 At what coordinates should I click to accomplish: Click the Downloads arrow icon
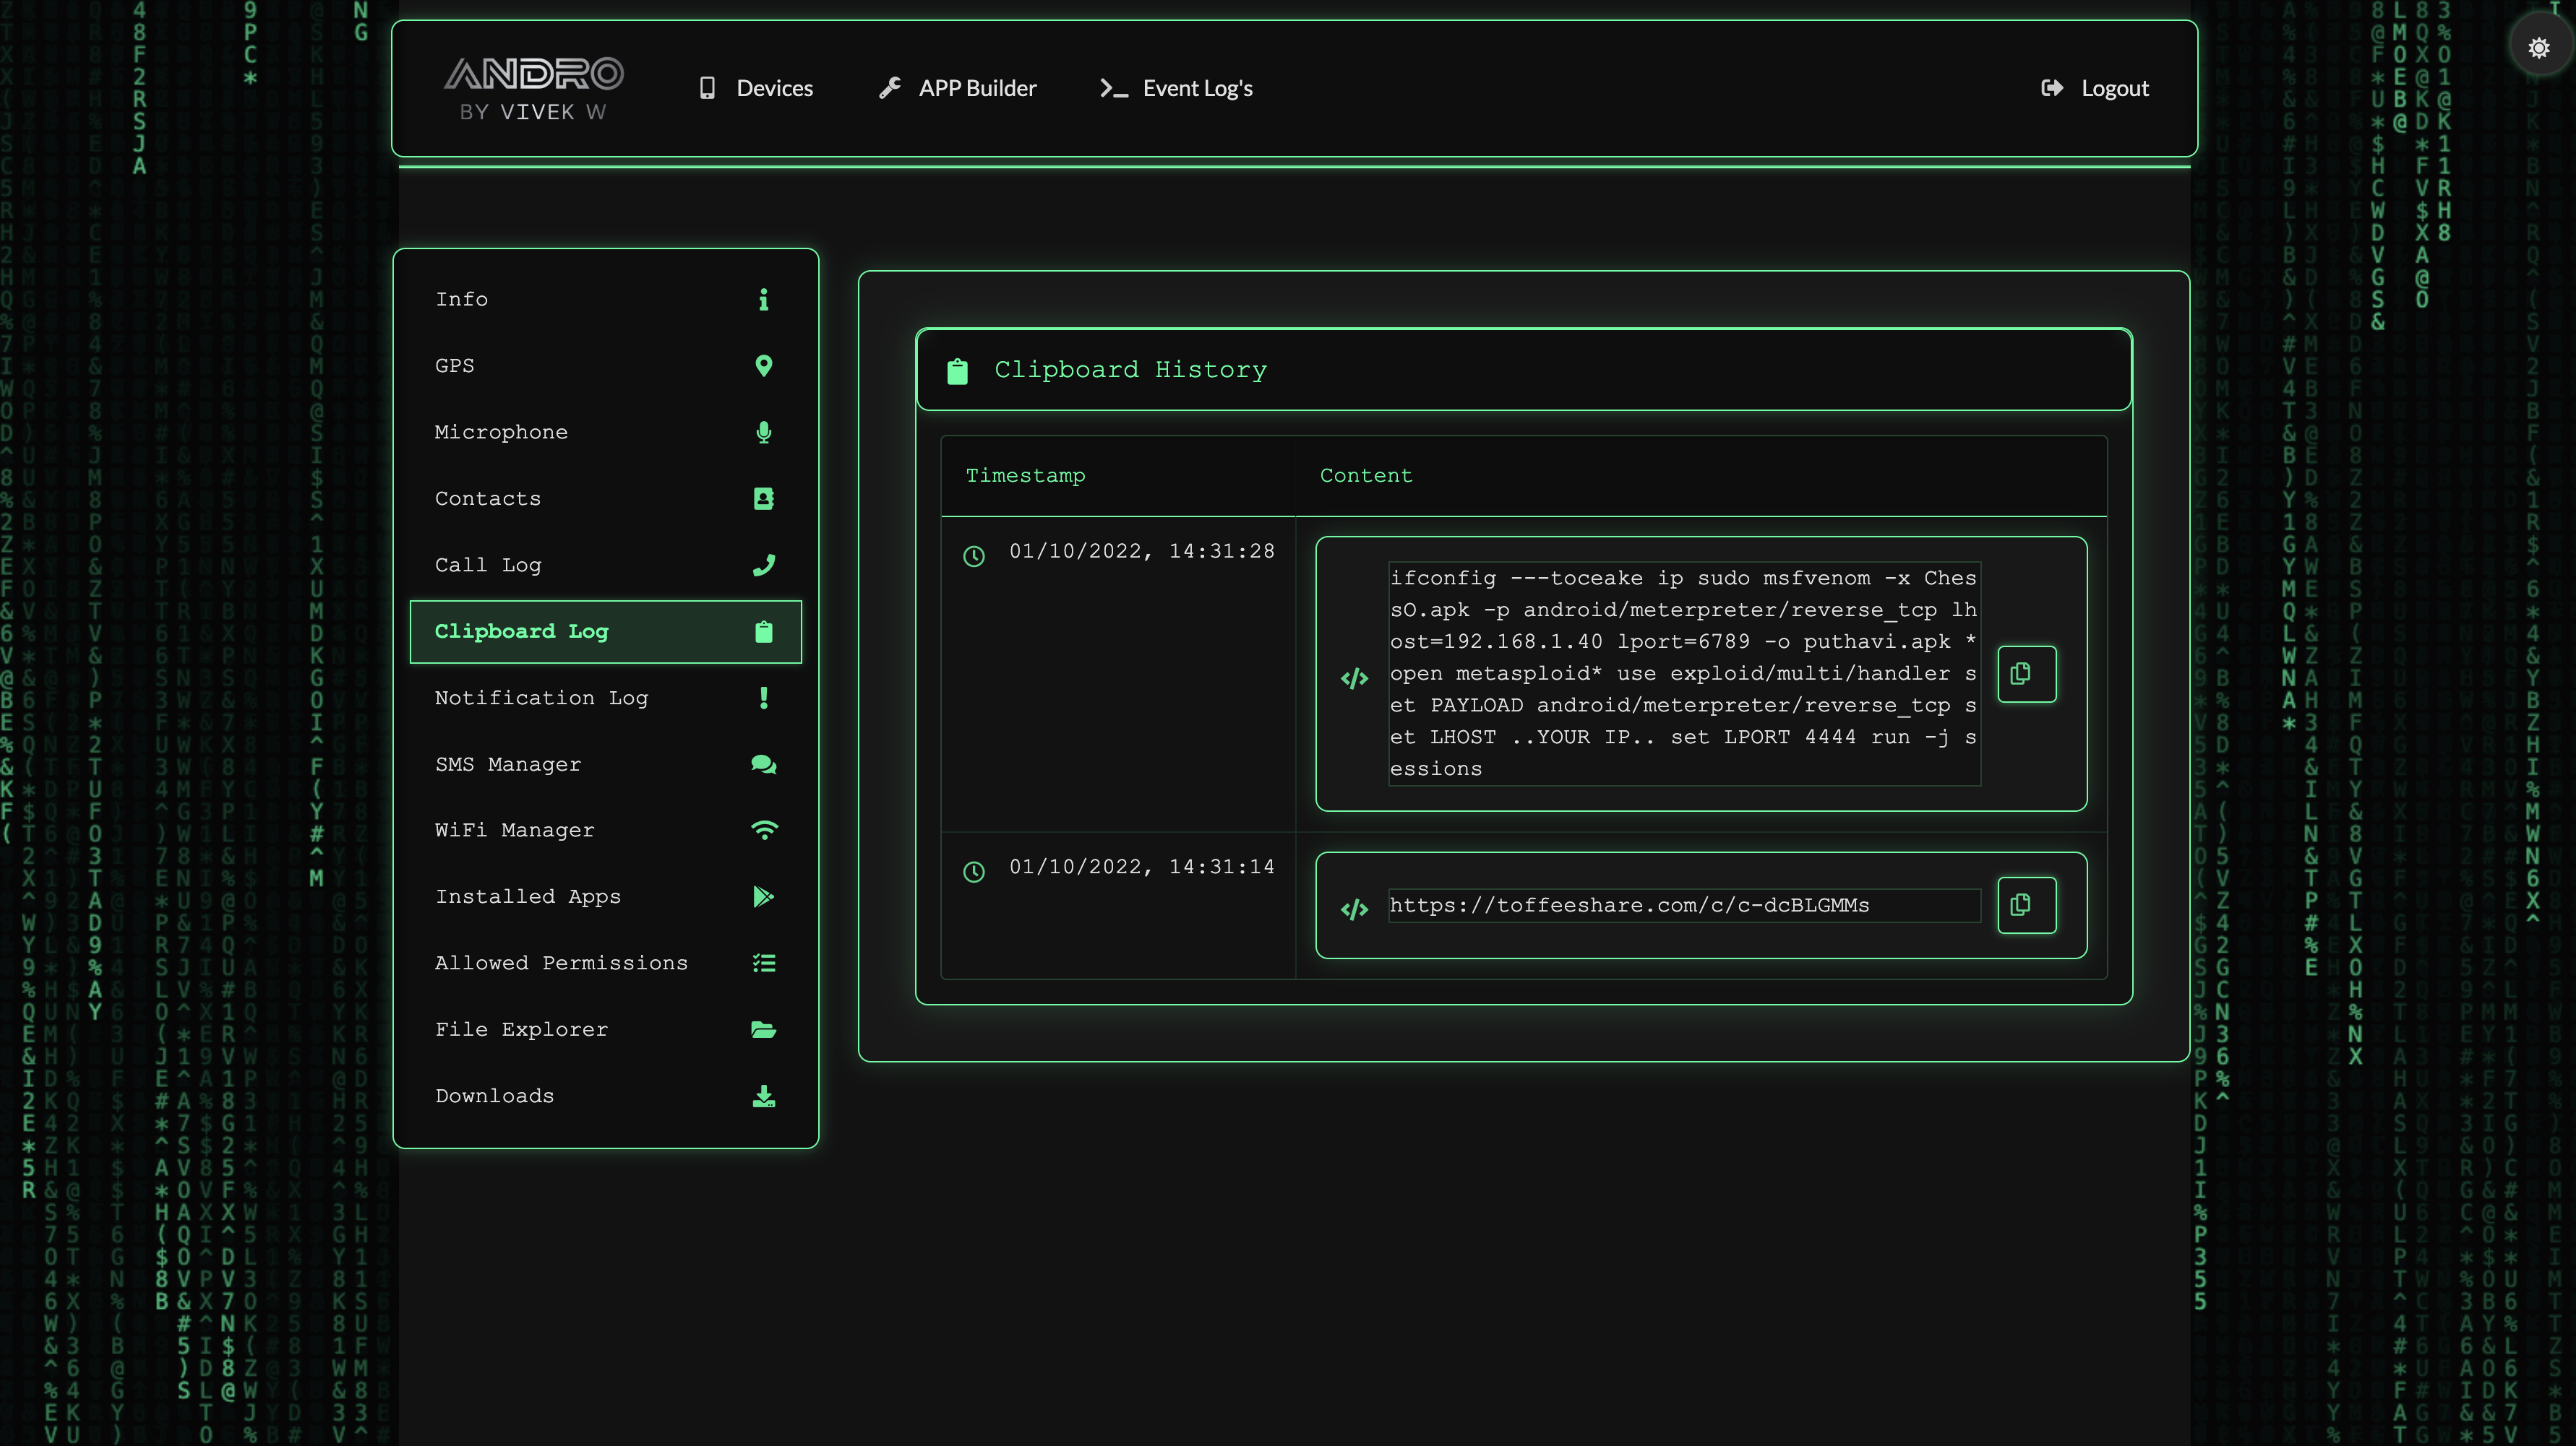pos(763,1096)
